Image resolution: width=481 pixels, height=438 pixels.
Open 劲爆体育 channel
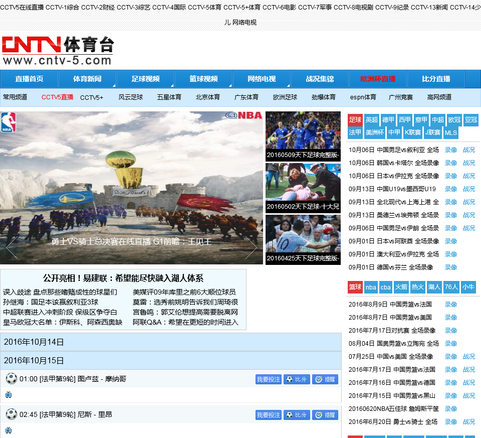324,97
